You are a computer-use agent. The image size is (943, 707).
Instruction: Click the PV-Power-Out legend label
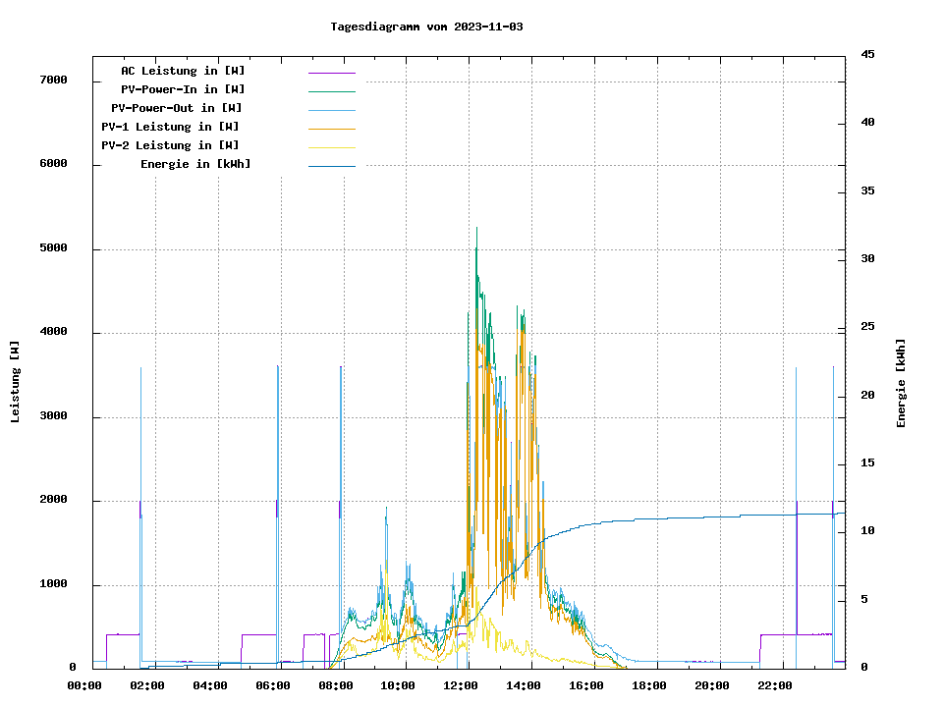click(x=177, y=108)
